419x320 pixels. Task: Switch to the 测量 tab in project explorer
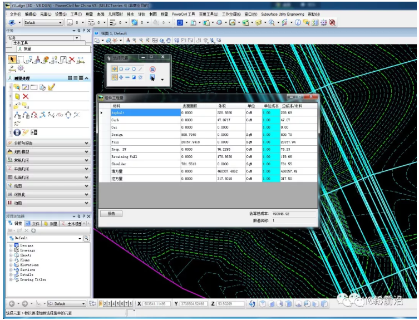tap(51, 224)
